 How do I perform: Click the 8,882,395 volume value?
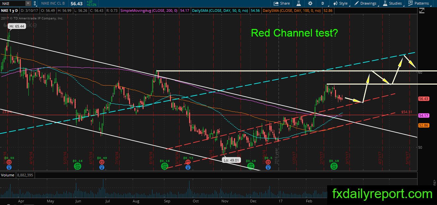point(24,175)
